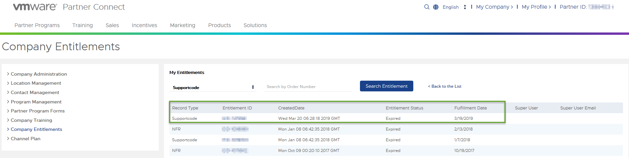Focus the Search by Order Number field
This screenshot has height=158, width=629.
(x=308, y=87)
